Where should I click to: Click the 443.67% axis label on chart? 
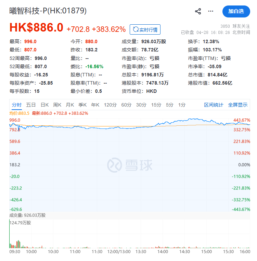pyautogui.click(x=242, y=120)
